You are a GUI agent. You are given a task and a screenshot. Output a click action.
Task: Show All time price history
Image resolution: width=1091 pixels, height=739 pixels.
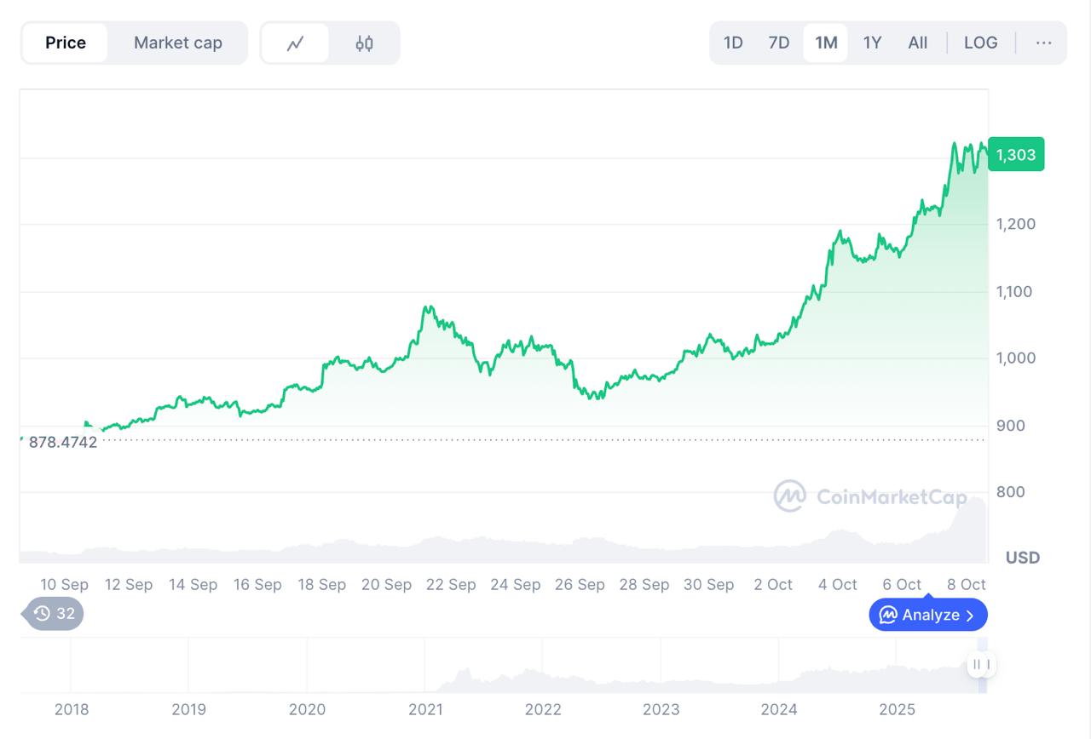click(918, 43)
